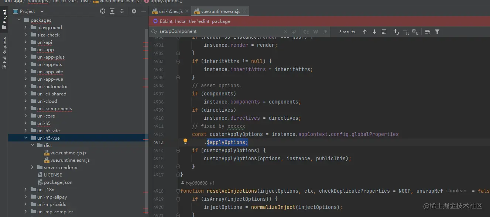Click the highlighted $applyOptions text
This screenshot has width=490, height=217.
(x=227, y=142)
